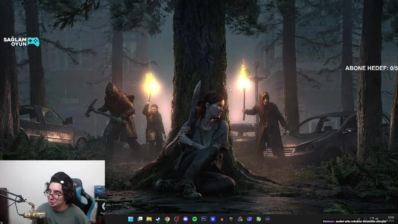The width and height of the screenshot is (398, 224).
Task: Open Discord from the taskbar
Action: click(x=186, y=219)
